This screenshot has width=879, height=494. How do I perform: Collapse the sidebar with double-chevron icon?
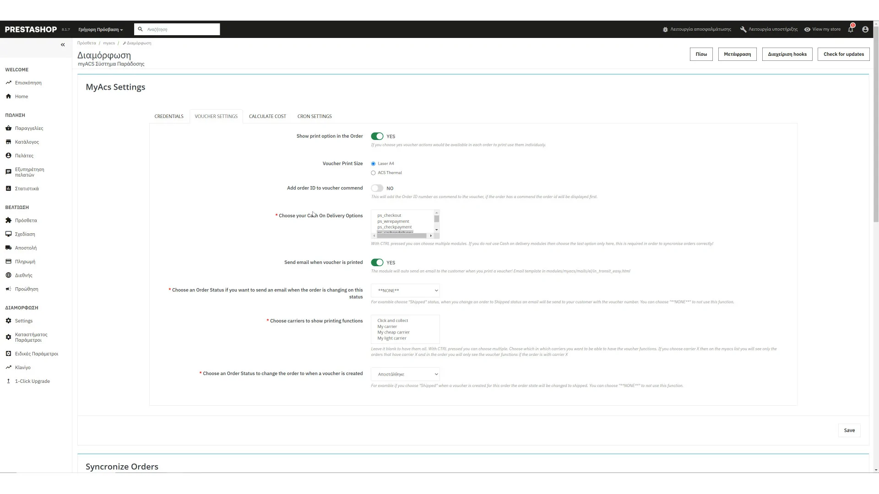coord(63,45)
